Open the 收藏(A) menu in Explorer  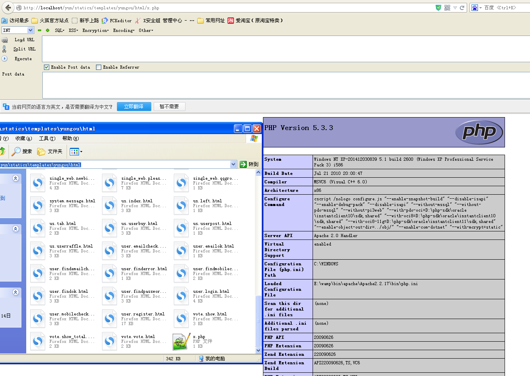23,139
